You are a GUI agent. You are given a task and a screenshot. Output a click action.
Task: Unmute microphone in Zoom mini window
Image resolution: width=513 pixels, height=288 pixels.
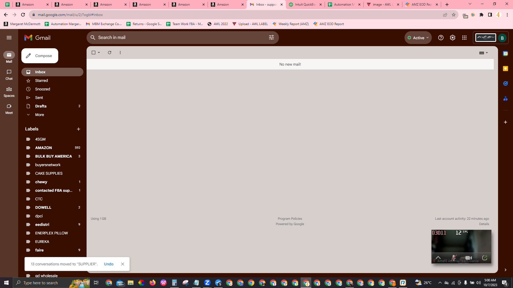point(454,258)
